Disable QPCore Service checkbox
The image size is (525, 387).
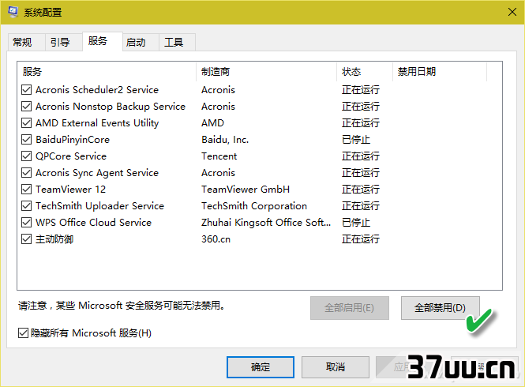point(27,156)
